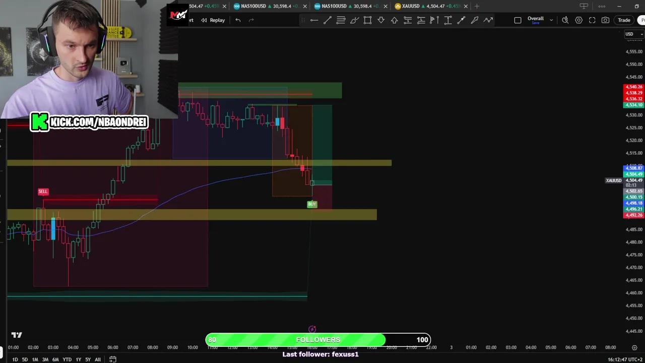The image size is (645, 363).
Task: Open the USD currency dropdown
Action: click(x=633, y=34)
